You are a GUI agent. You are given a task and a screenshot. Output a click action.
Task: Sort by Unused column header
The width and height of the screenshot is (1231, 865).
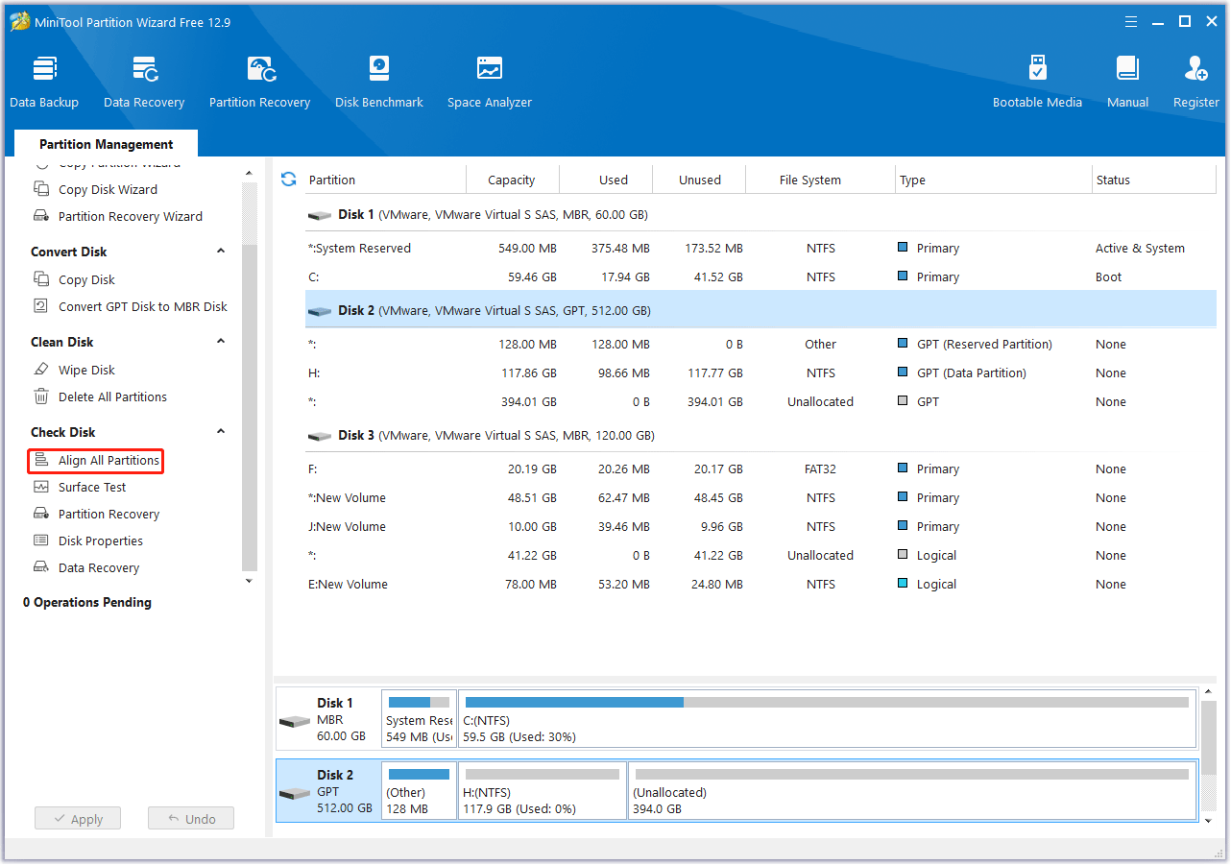700,180
